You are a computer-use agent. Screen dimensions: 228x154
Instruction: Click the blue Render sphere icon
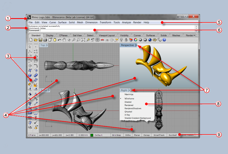tap(150, 40)
